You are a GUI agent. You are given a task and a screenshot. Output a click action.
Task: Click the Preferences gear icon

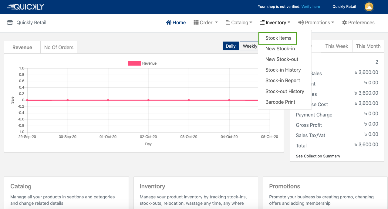click(344, 23)
